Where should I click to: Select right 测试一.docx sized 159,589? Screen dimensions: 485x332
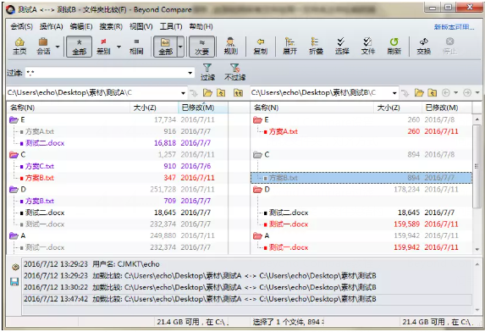coord(289,224)
